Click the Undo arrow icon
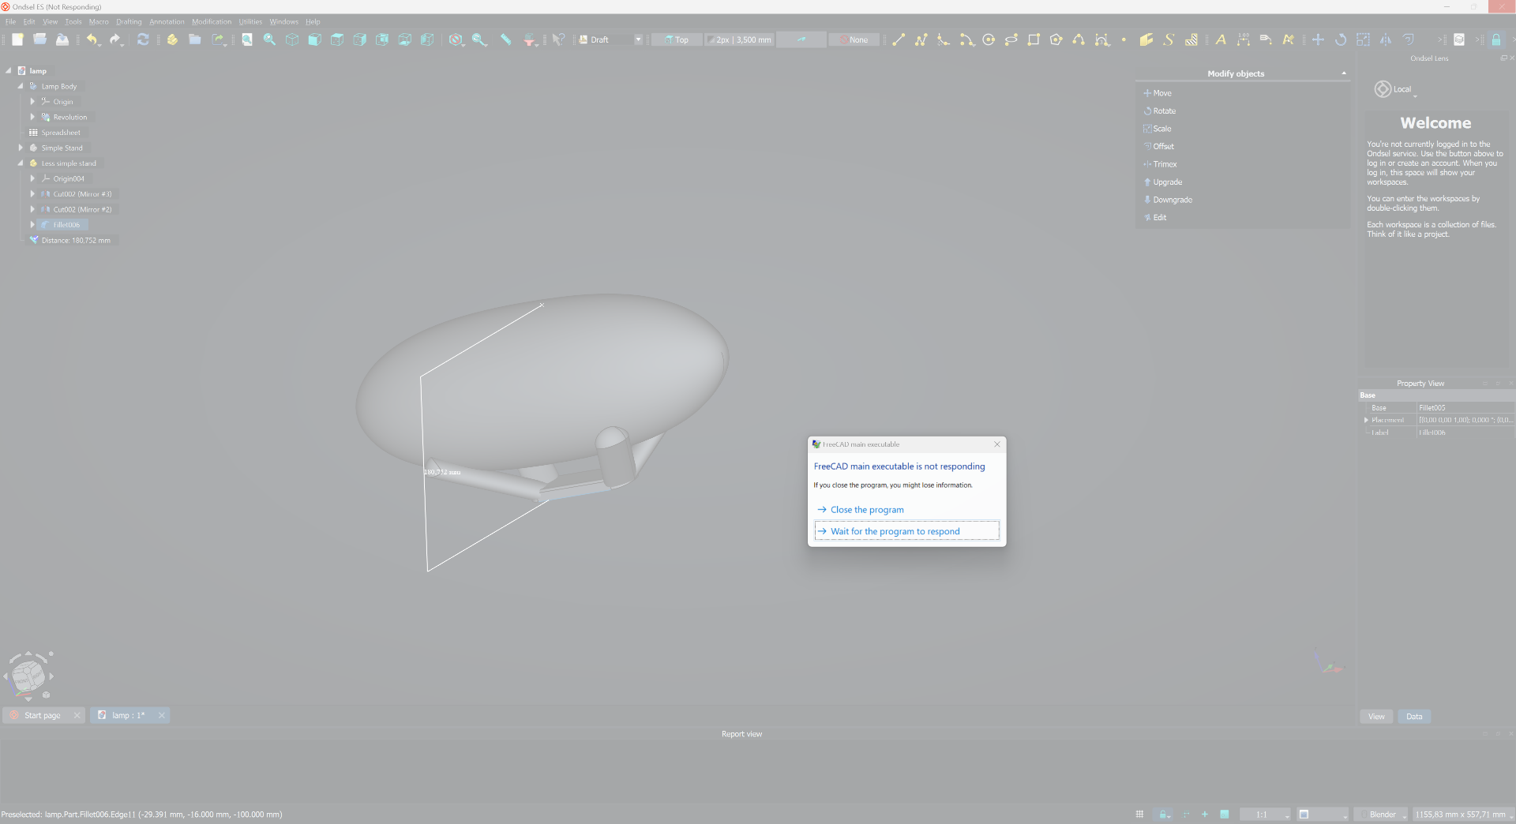 point(92,39)
